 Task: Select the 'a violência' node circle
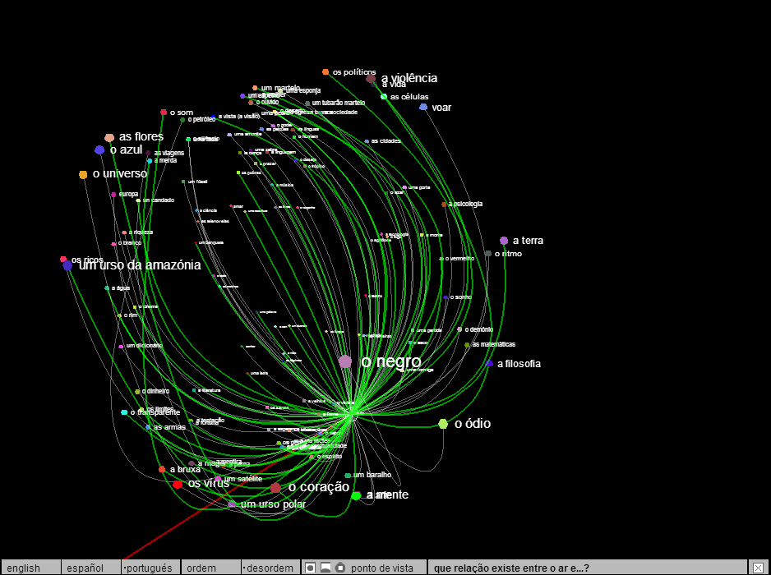[371, 79]
